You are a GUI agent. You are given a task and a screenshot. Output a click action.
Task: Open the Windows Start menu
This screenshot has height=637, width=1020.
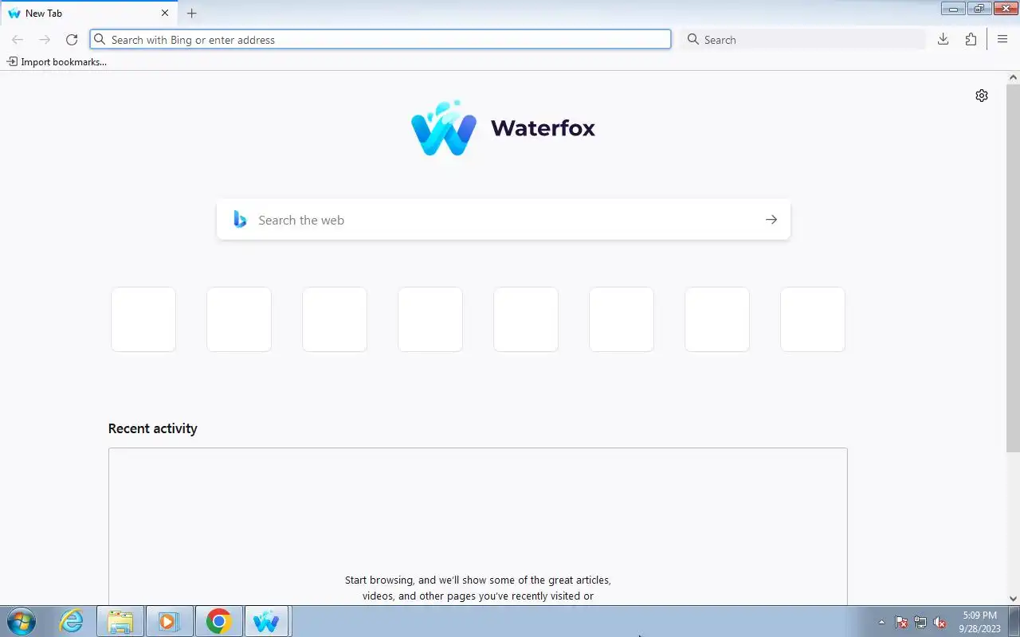point(21,621)
